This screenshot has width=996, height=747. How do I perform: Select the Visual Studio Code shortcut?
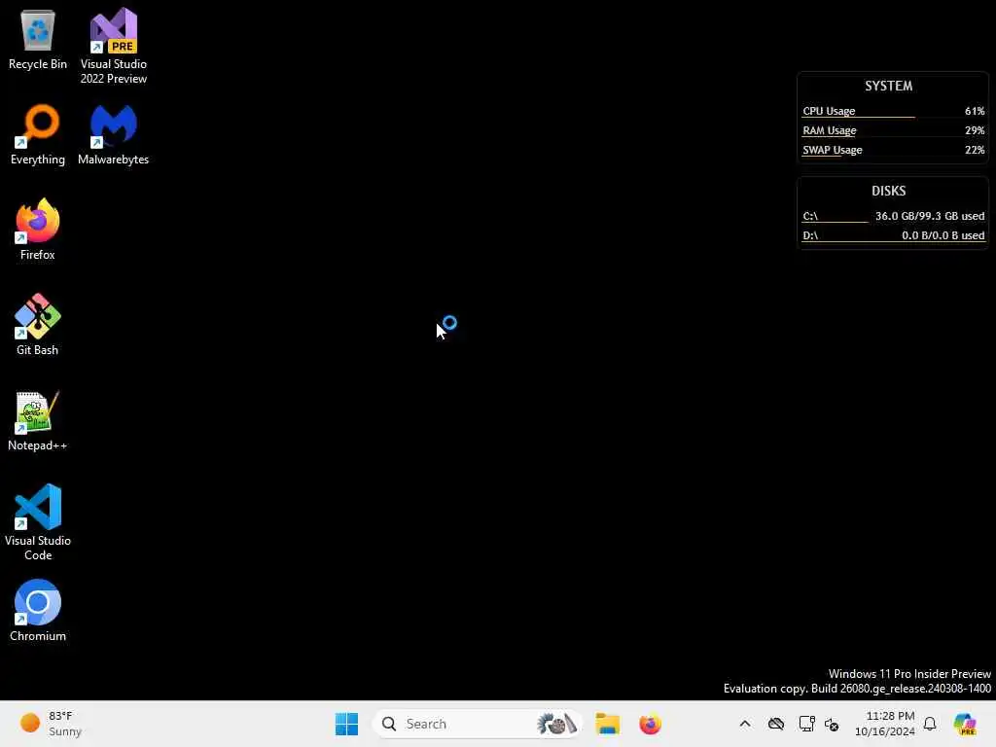[38, 522]
